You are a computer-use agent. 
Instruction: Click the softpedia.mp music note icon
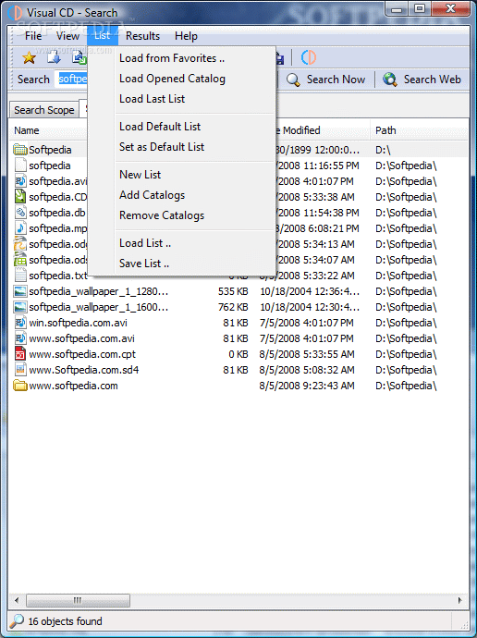pyautogui.click(x=20, y=227)
